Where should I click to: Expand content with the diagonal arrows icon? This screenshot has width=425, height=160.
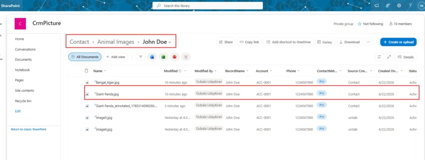[389, 57]
